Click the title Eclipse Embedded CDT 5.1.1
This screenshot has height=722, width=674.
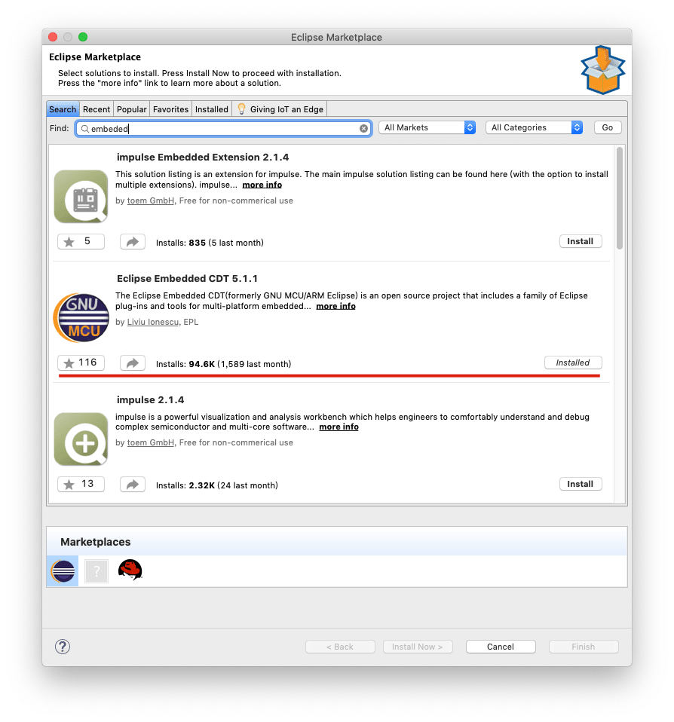(x=187, y=279)
